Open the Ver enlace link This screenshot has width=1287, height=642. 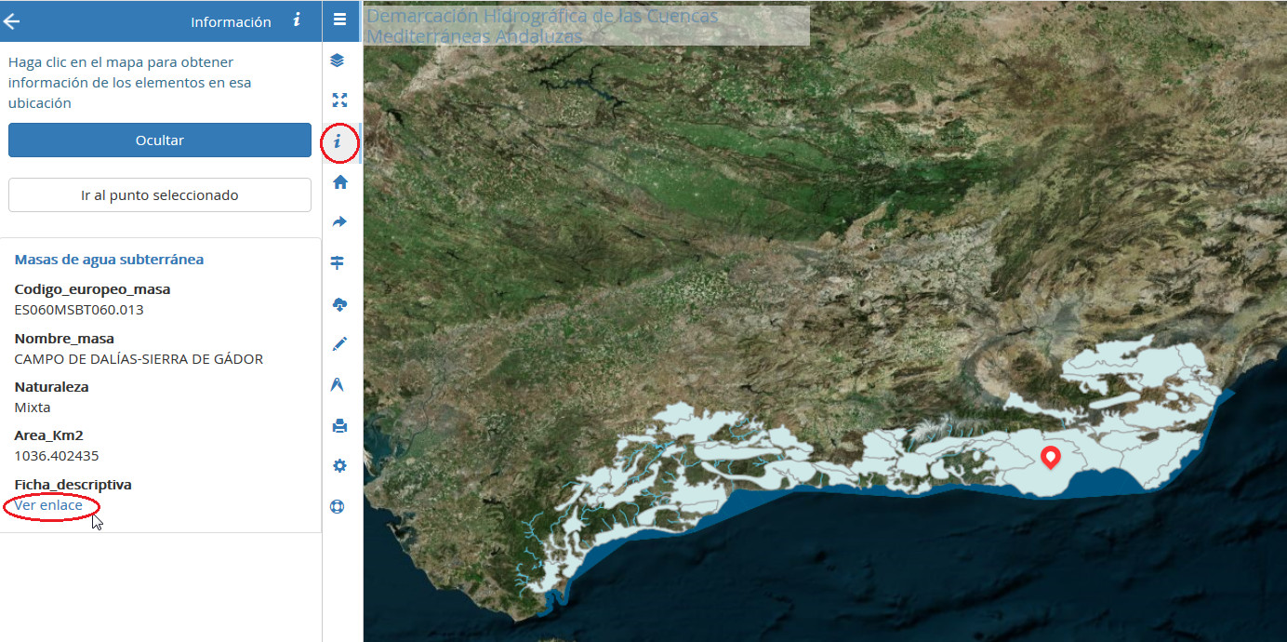48,505
